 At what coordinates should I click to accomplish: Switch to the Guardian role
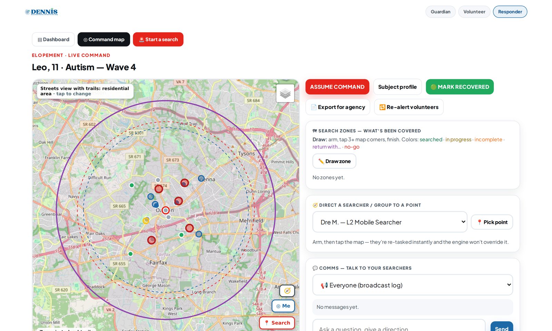pyautogui.click(x=440, y=12)
